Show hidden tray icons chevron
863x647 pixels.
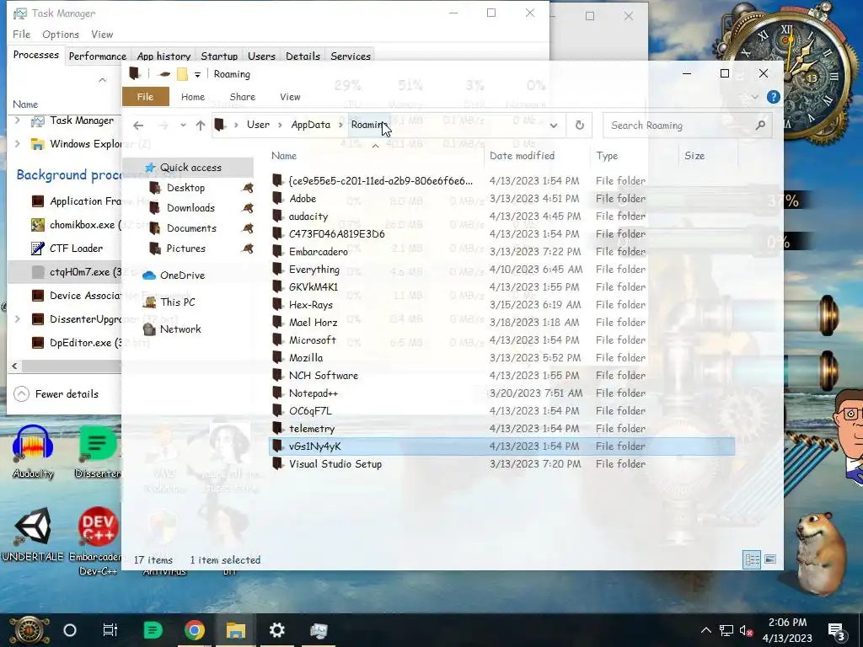[x=706, y=630]
